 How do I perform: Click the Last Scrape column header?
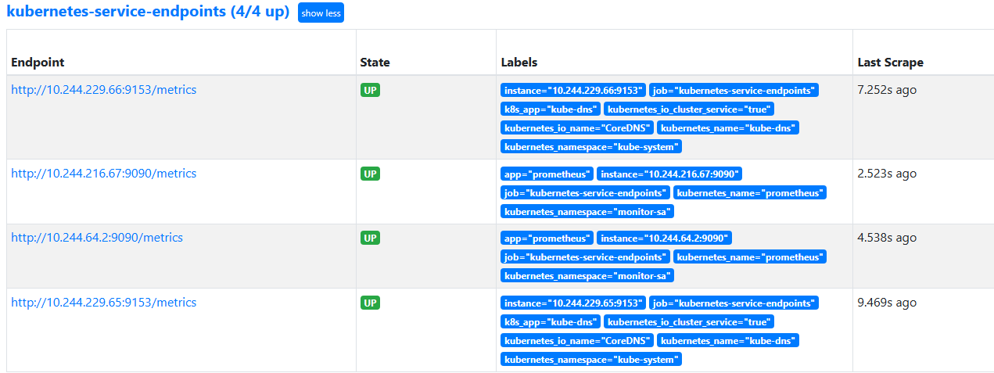pos(890,63)
